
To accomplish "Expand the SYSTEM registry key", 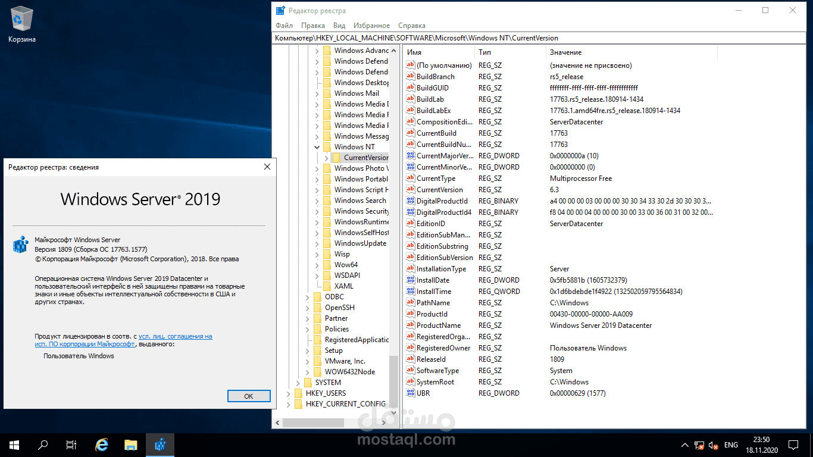I will click(298, 382).
